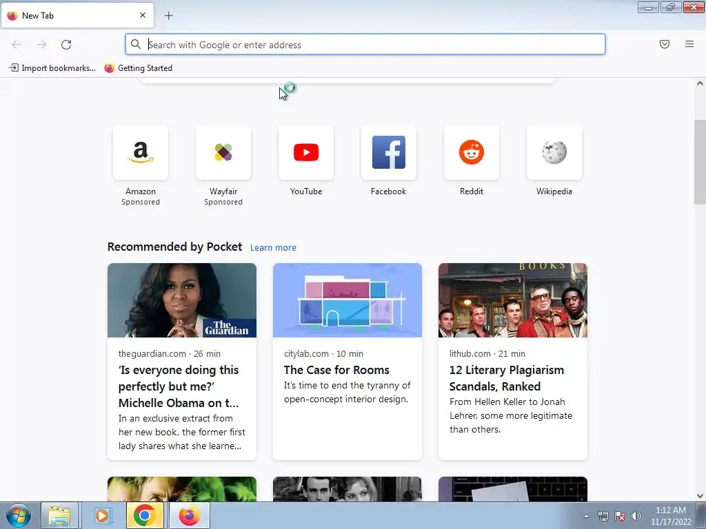Show hidden system tray icons

(586, 516)
